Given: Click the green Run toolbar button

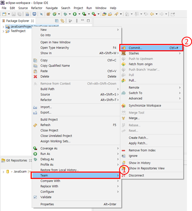Looking at the screenshot, I should point(75,14).
